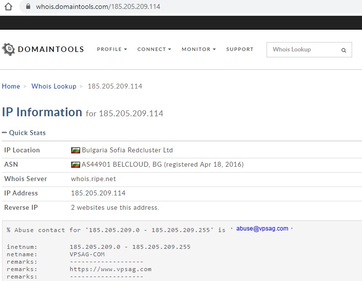The width and height of the screenshot is (362, 281).
Task: Open Whois Lookup breadcrumb link
Action: tap(54, 86)
